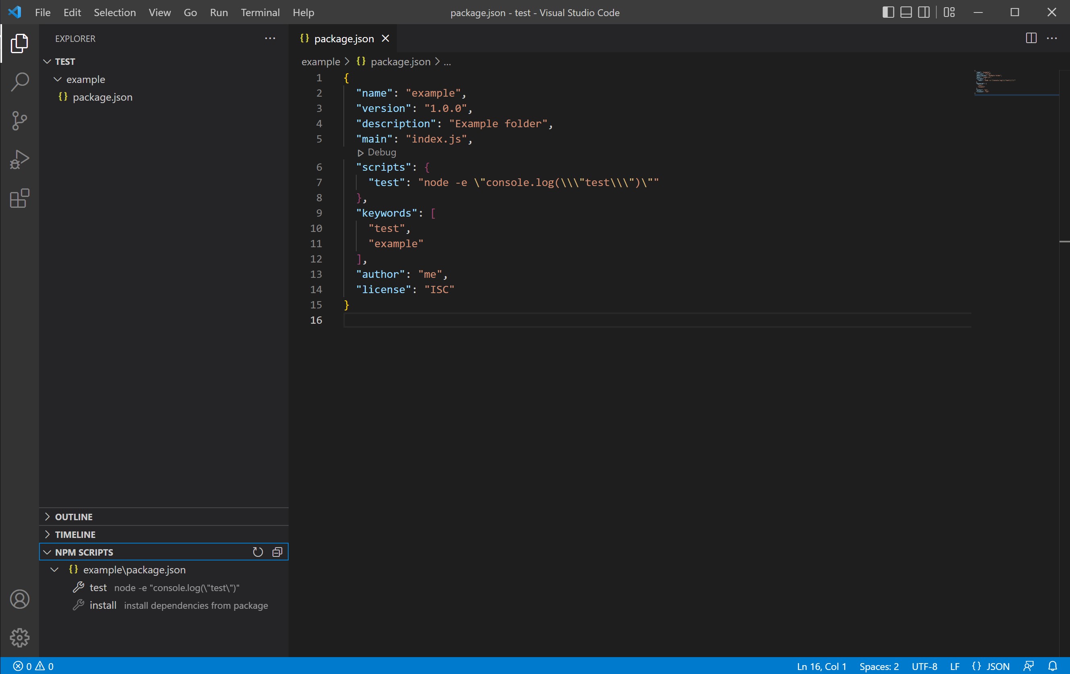Open the Accounts icon in the activity bar
The width and height of the screenshot is (1070, 674).
tap(19, 599)
